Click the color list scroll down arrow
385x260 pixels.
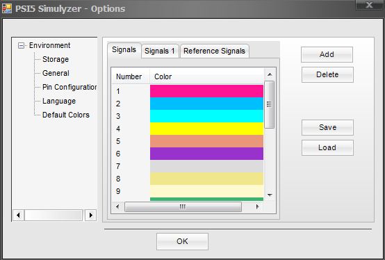[x=270, y=195]
